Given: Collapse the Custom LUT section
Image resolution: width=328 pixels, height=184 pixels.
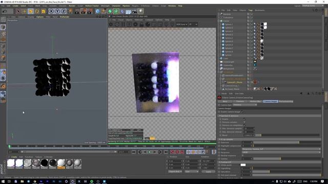Looking at the screenshot, I should 220,162.
